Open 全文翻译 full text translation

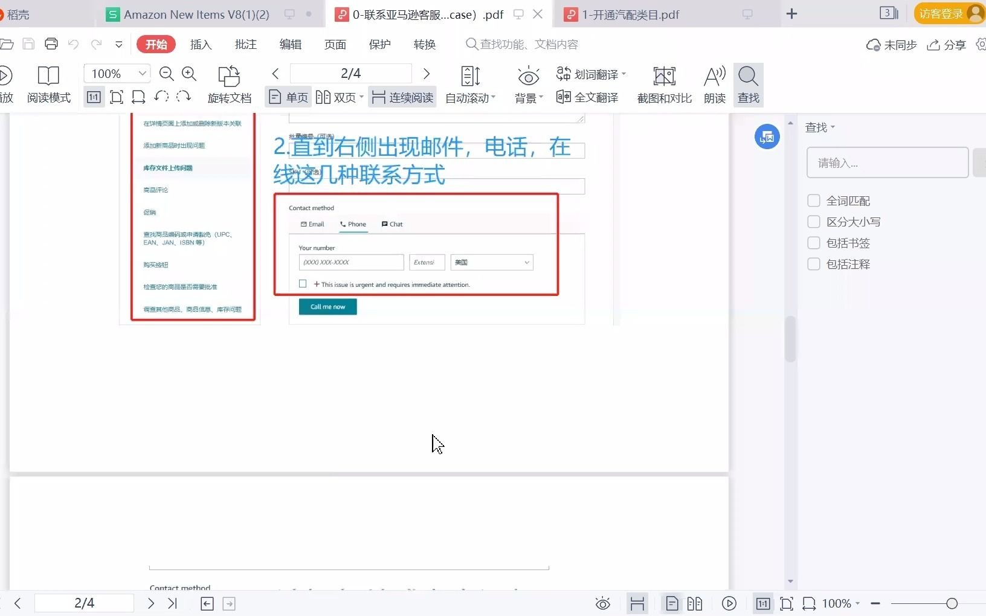pos(587,97)
